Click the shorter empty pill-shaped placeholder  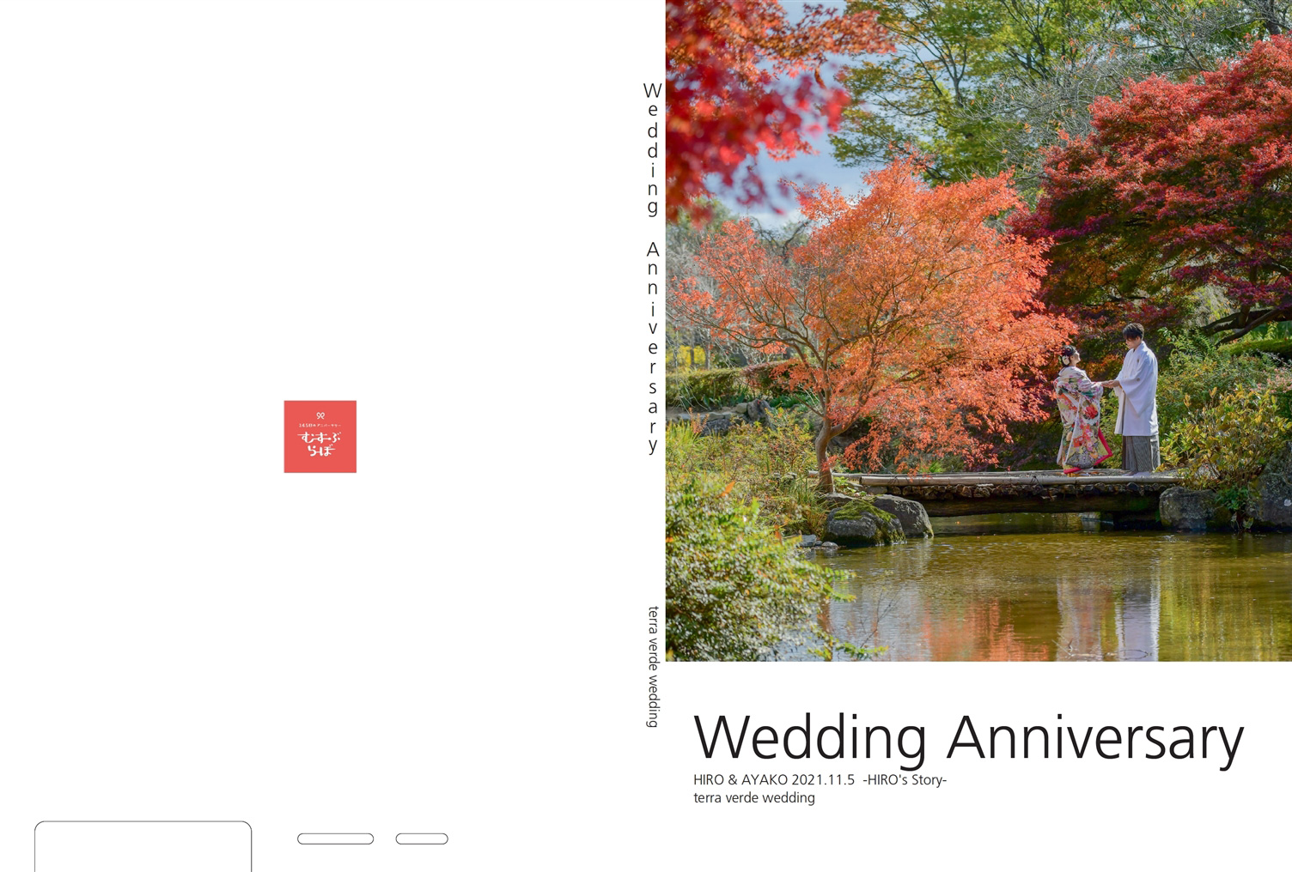click(422, 839)
